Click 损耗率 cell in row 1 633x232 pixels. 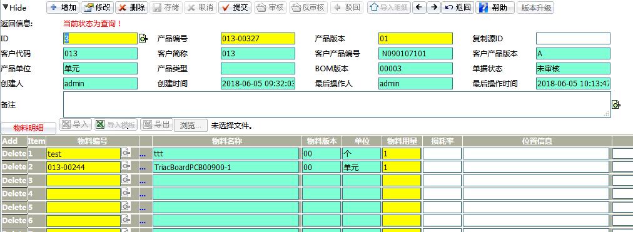[442, 154]
